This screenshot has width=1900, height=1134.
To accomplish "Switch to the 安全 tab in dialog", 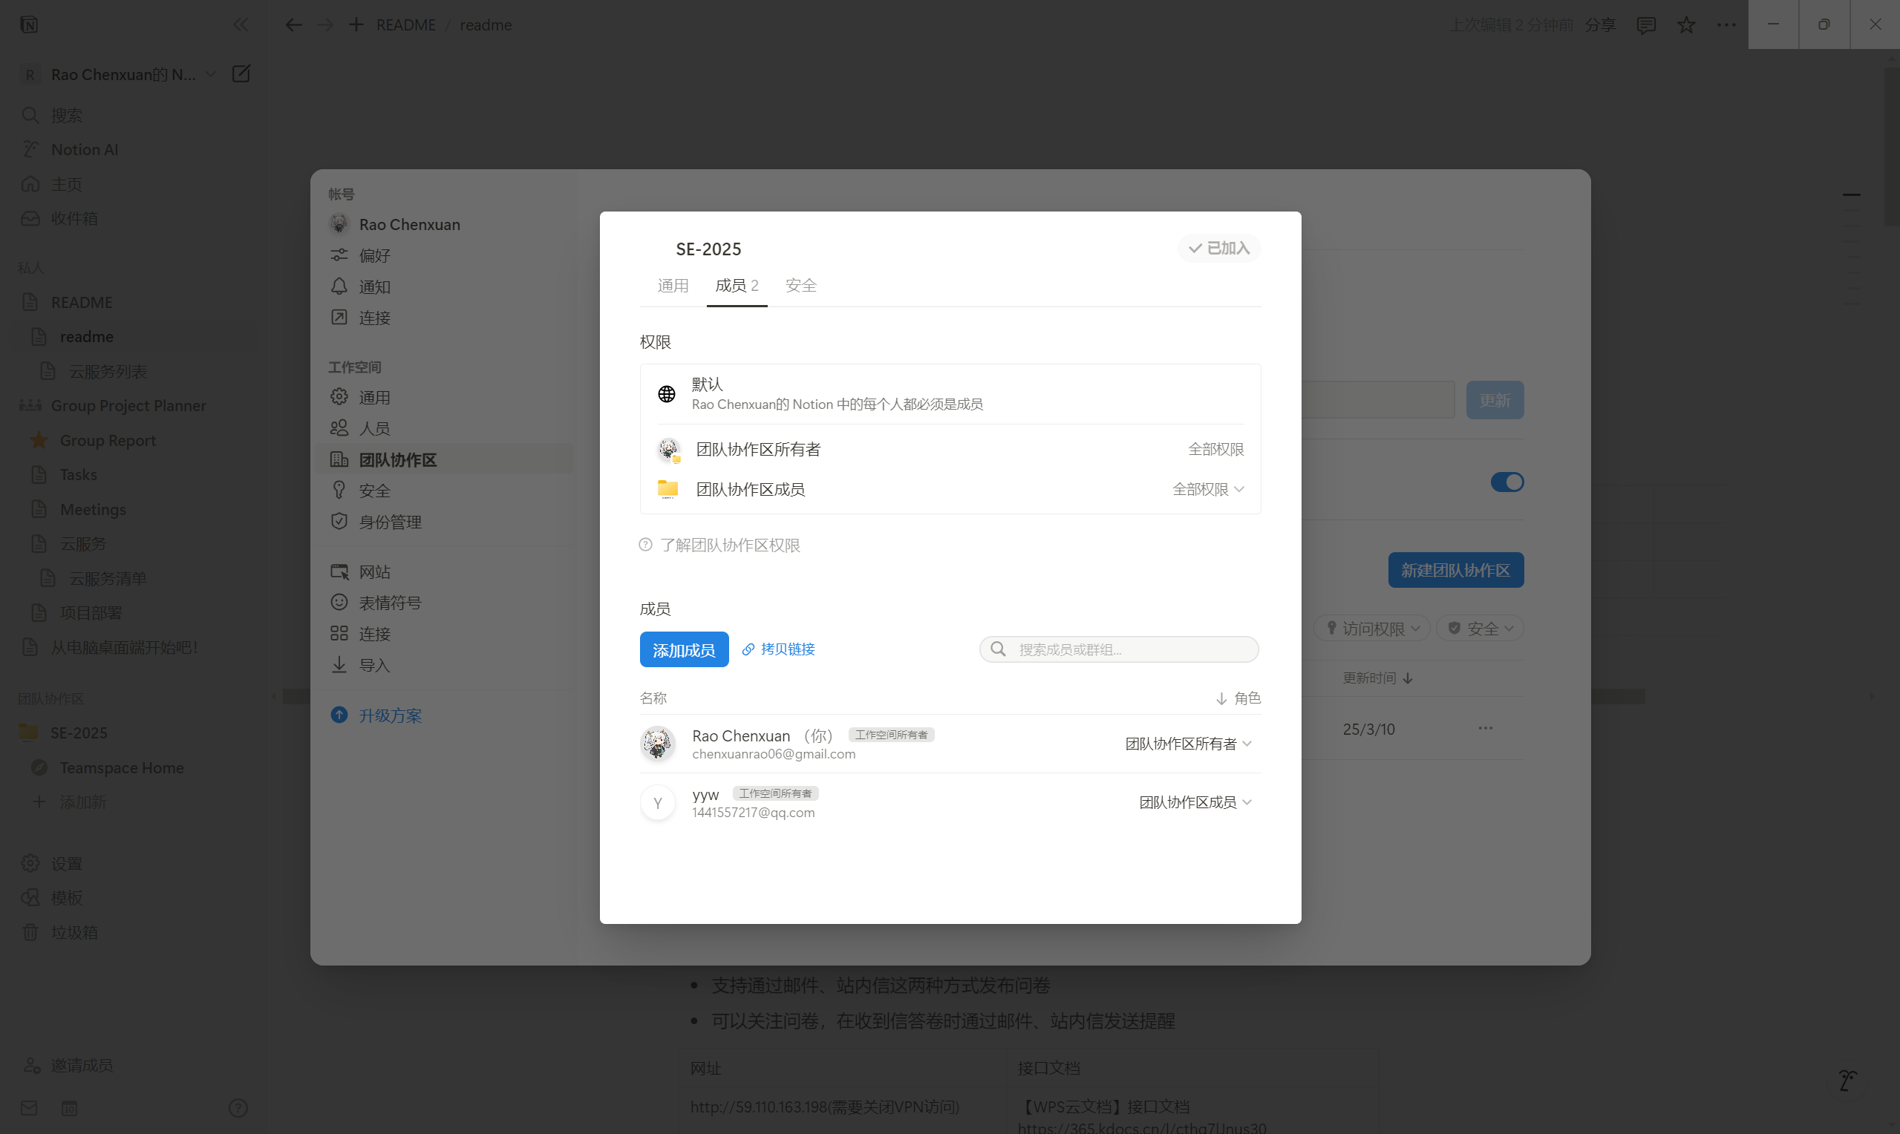I will [x=800, y=286].
